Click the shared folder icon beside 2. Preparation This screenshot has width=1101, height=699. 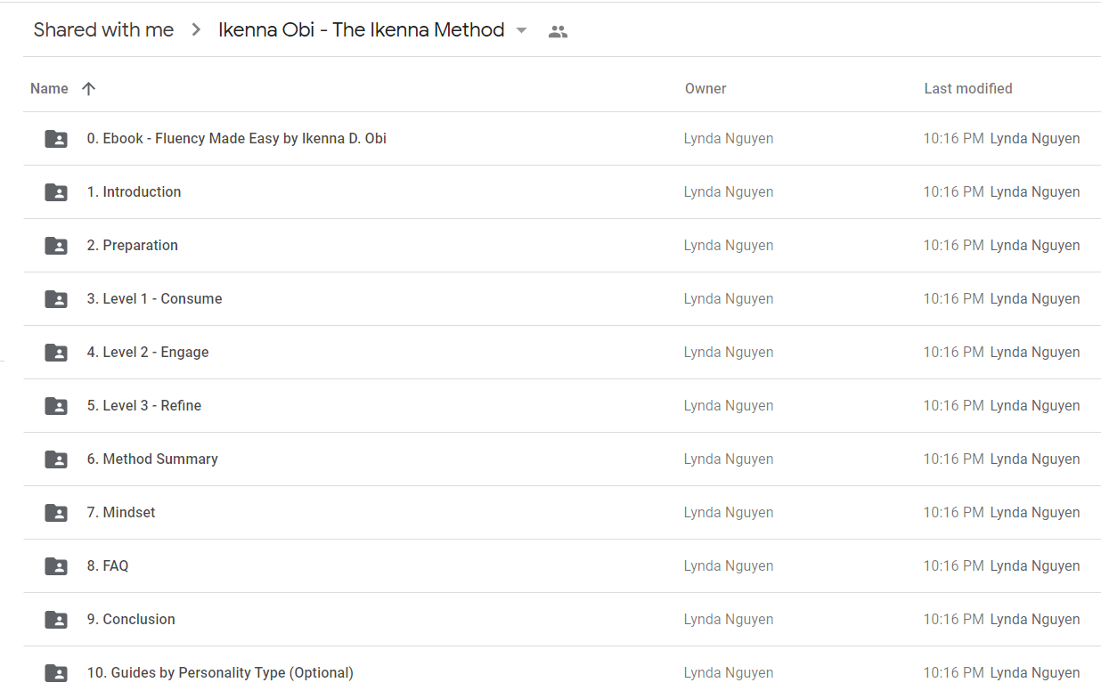[x=56, y=246]
